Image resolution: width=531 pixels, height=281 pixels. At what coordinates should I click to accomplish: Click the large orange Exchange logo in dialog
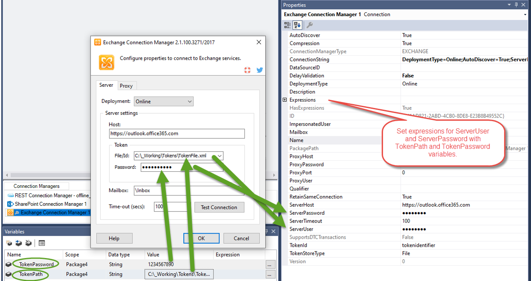point(107,62)
